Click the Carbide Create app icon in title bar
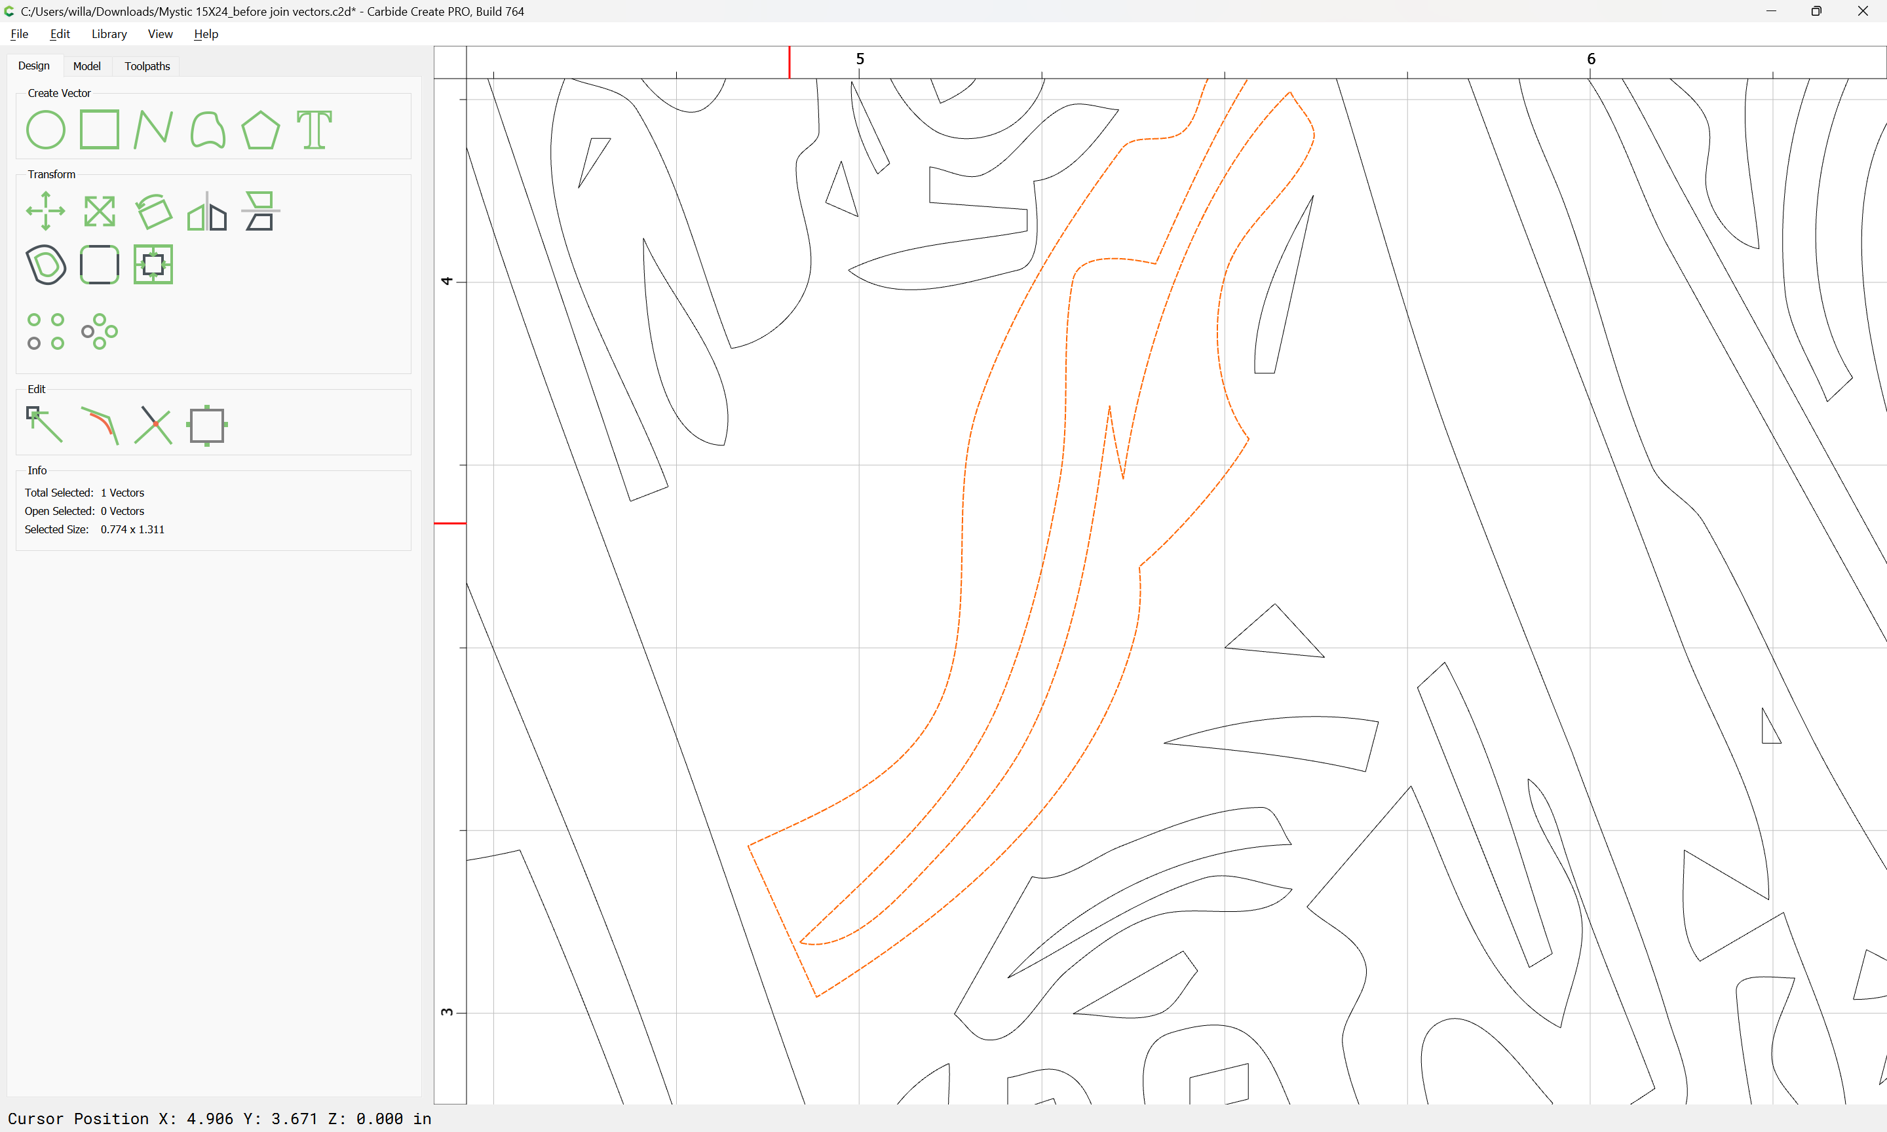 click(x=10, y=11)
